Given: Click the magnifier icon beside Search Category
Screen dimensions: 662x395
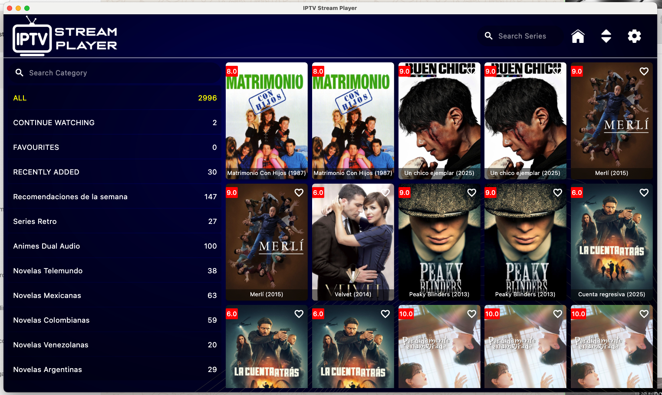Looking at the screenshot, I should (x=20, y=73).
